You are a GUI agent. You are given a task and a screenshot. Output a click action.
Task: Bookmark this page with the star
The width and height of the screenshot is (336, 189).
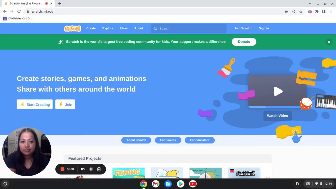click(x=301, y=12)
